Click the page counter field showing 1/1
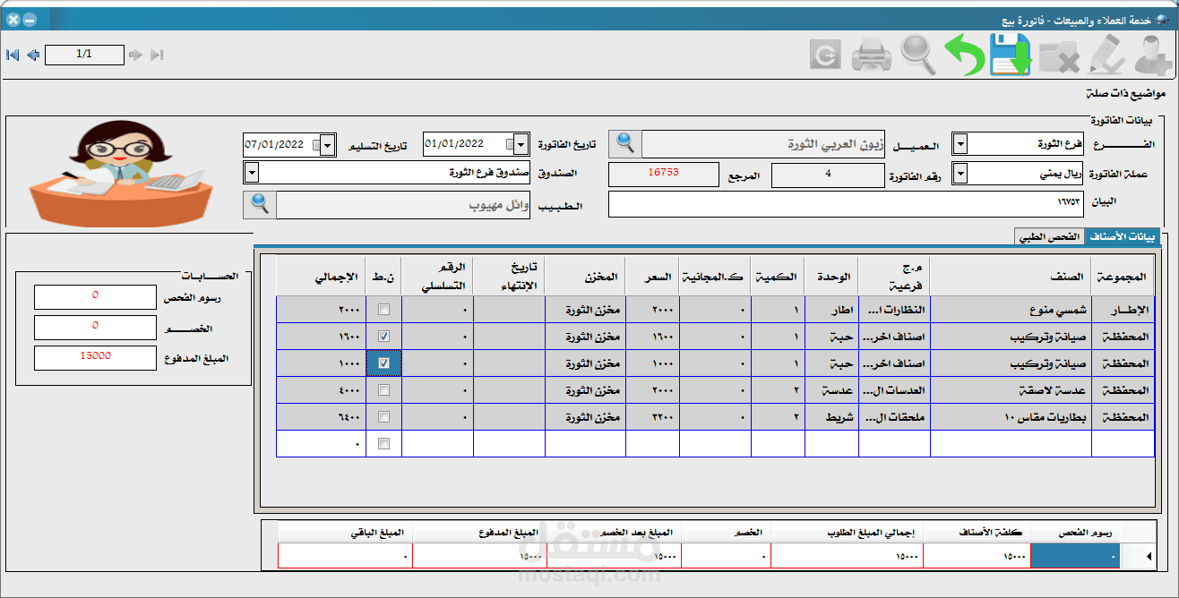This screenshot has height=598, width=1179. click(x=84, y=55)
